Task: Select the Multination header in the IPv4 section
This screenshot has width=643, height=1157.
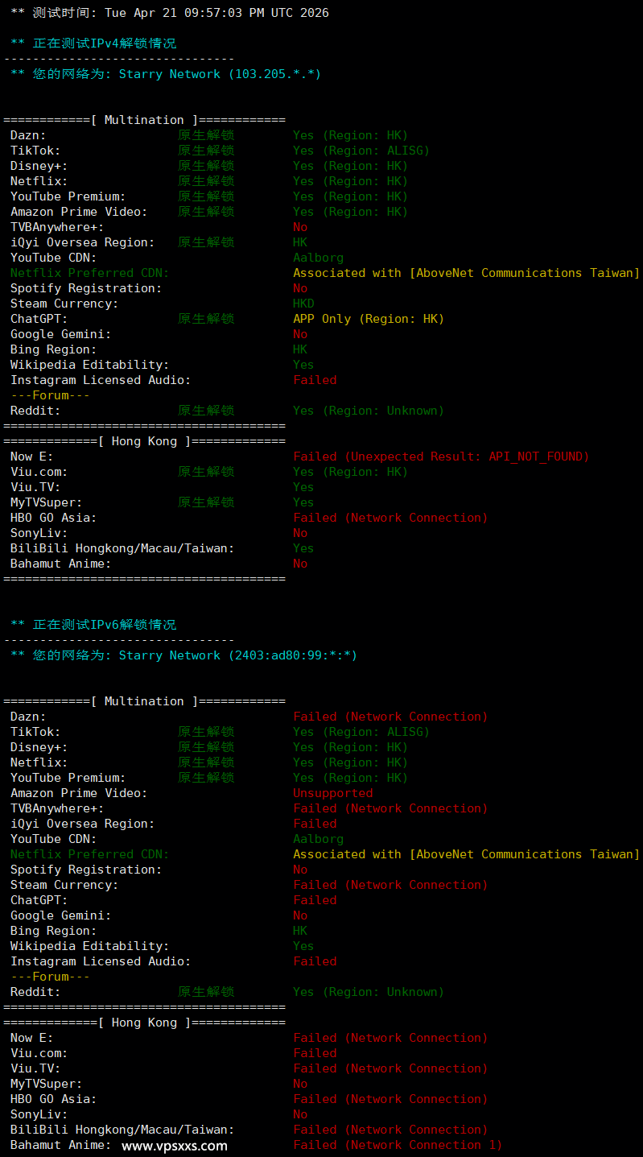Action: tap(144, 120)
